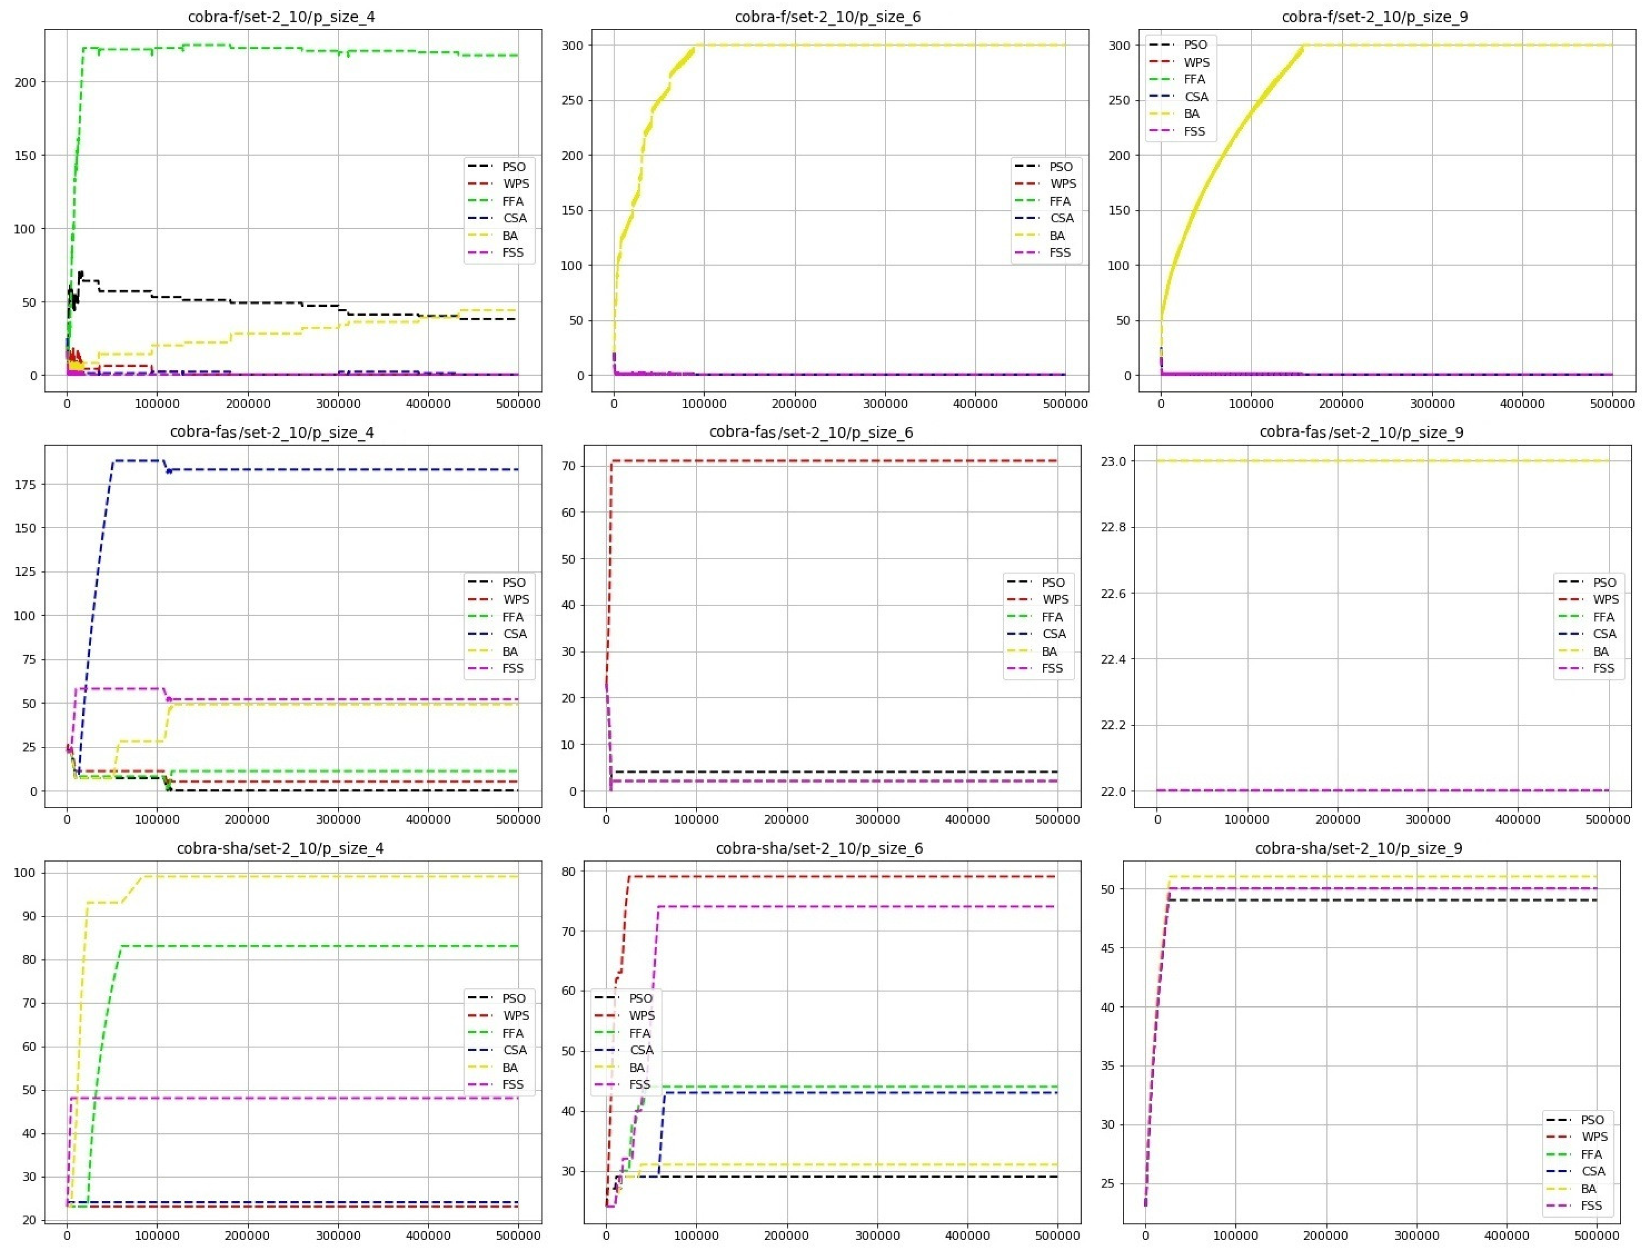The width and height of the screenshot is (1647, 1256).
Task: Click the cobra-fas/set-2_10/p_size_9 plot title
Action: pos(1362,432)
